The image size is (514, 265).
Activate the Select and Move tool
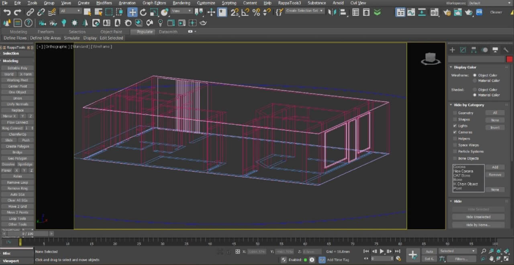(132, 12)
